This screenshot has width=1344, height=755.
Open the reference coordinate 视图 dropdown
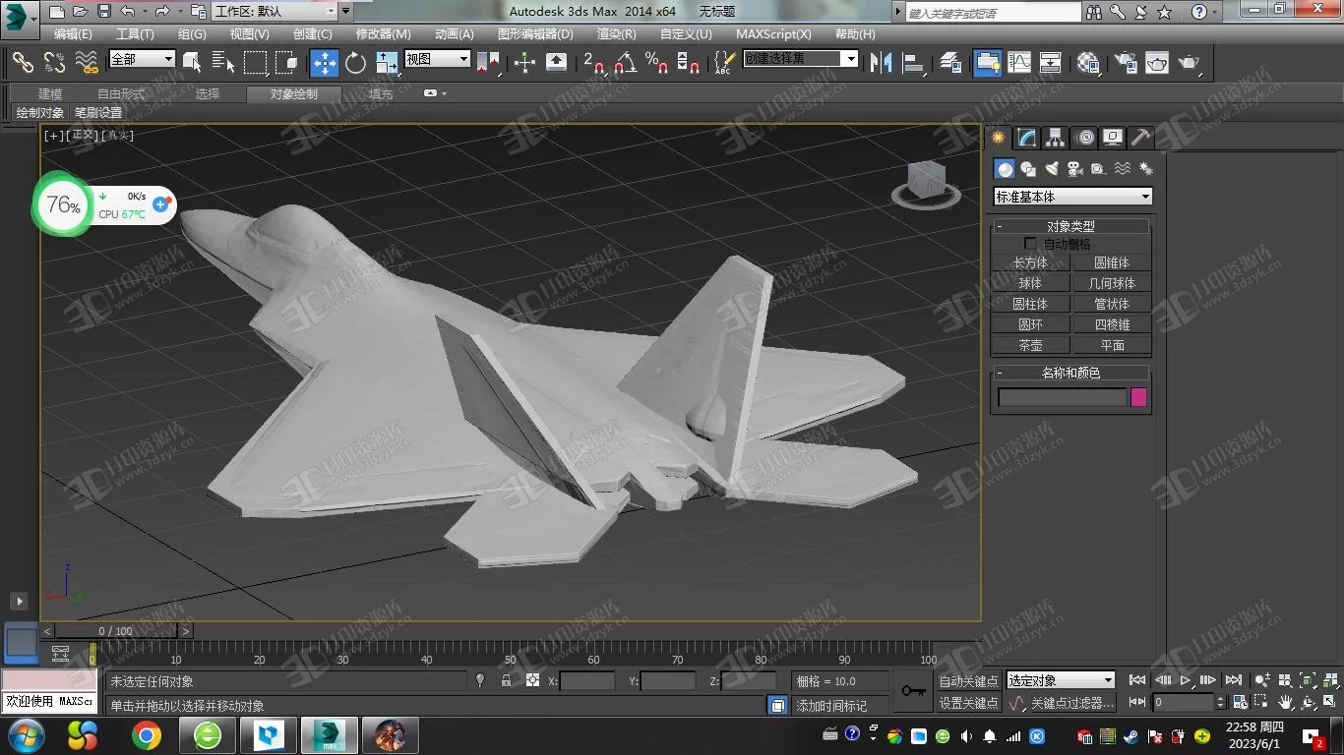(437, 59)
